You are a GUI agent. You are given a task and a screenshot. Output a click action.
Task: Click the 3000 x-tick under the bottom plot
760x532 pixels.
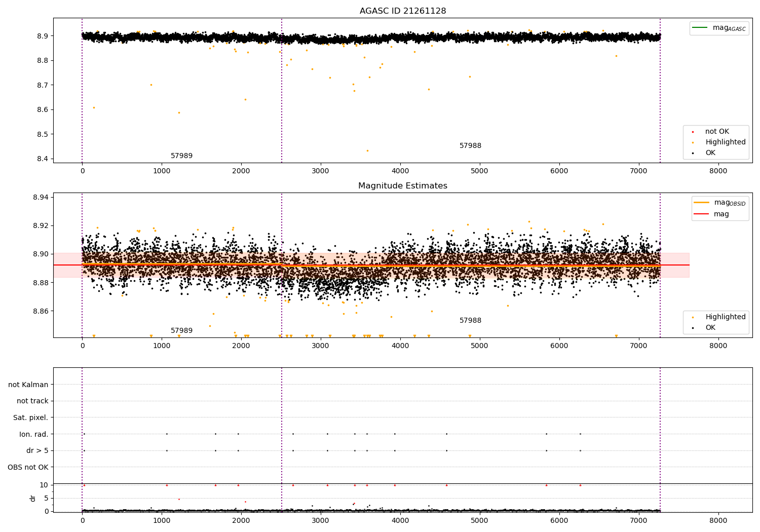[x=321, y=521]
